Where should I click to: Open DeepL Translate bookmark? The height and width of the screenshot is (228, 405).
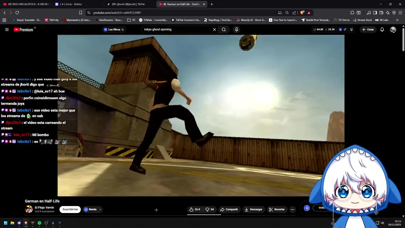(26, 20)
